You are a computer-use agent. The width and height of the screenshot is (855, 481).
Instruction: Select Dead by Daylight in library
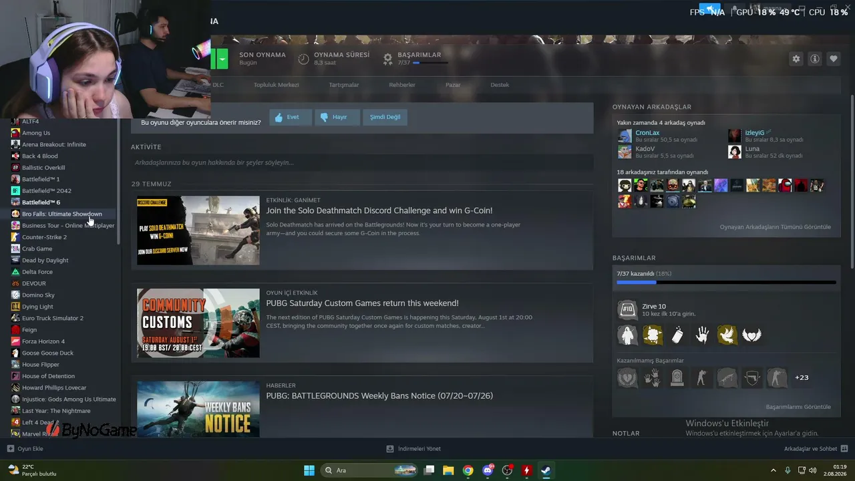point(45,261)
